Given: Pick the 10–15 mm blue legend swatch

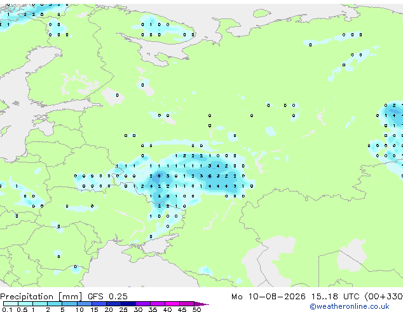Looking at the screenshot, I should coord(84,304).
